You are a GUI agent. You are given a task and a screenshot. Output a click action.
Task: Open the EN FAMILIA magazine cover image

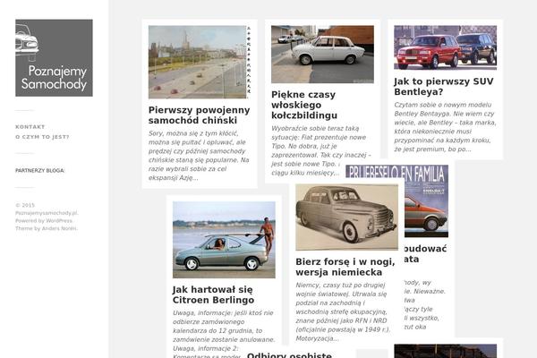pyautogui.click(x=426, y=201)
